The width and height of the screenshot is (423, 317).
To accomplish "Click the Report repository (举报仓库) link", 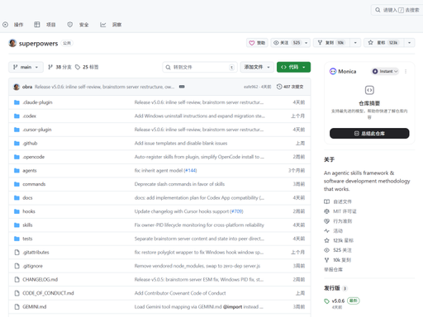I will click(x=333, y=270).
